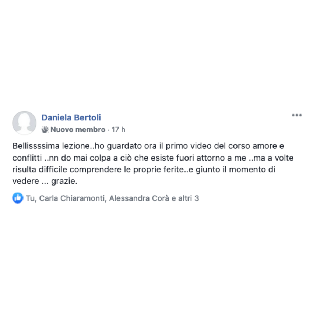
Task: Click the waving hand new member icon
Action: tap(45, 130)
